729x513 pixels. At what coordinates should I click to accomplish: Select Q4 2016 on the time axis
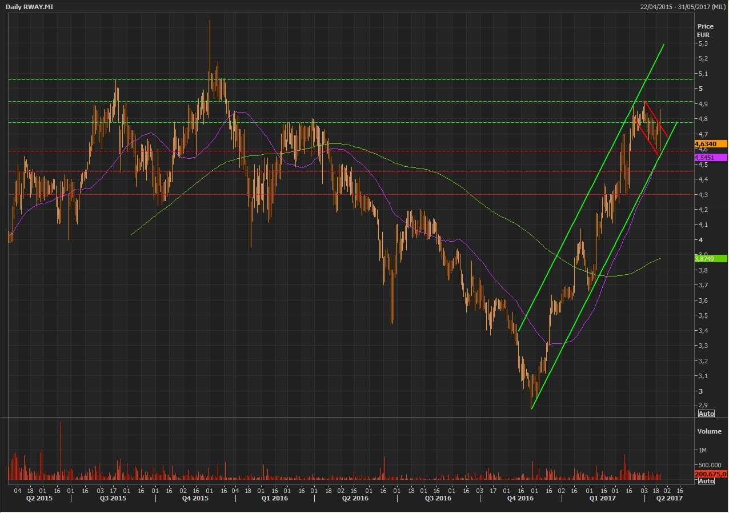520,499
